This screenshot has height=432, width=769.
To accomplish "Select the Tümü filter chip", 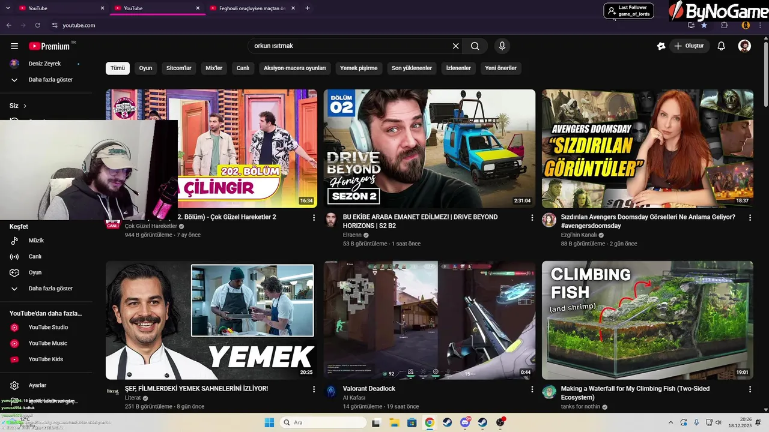I will [118, 68].
